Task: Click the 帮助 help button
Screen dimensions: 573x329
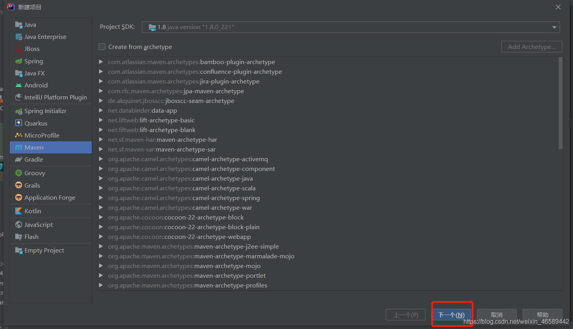Action: coord(542,315)
